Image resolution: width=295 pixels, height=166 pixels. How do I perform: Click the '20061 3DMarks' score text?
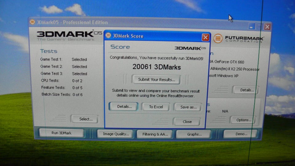(x=156, y=67)
